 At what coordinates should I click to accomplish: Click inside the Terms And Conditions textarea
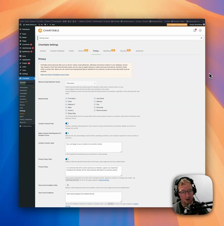coord(94,197)
